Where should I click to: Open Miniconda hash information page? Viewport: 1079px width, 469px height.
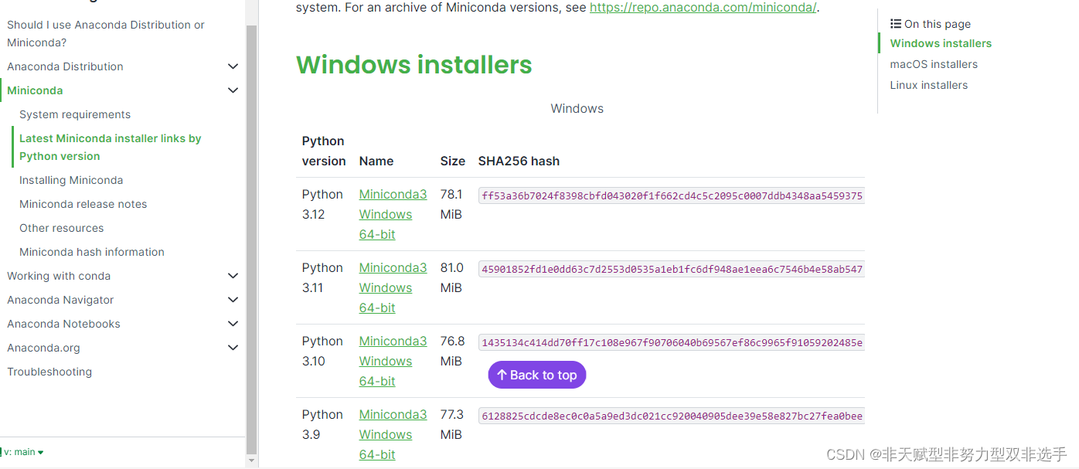[x=92, y=252]
